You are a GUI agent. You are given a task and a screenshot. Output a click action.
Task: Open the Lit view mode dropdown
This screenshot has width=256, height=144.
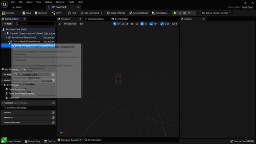tap(81, 24)
